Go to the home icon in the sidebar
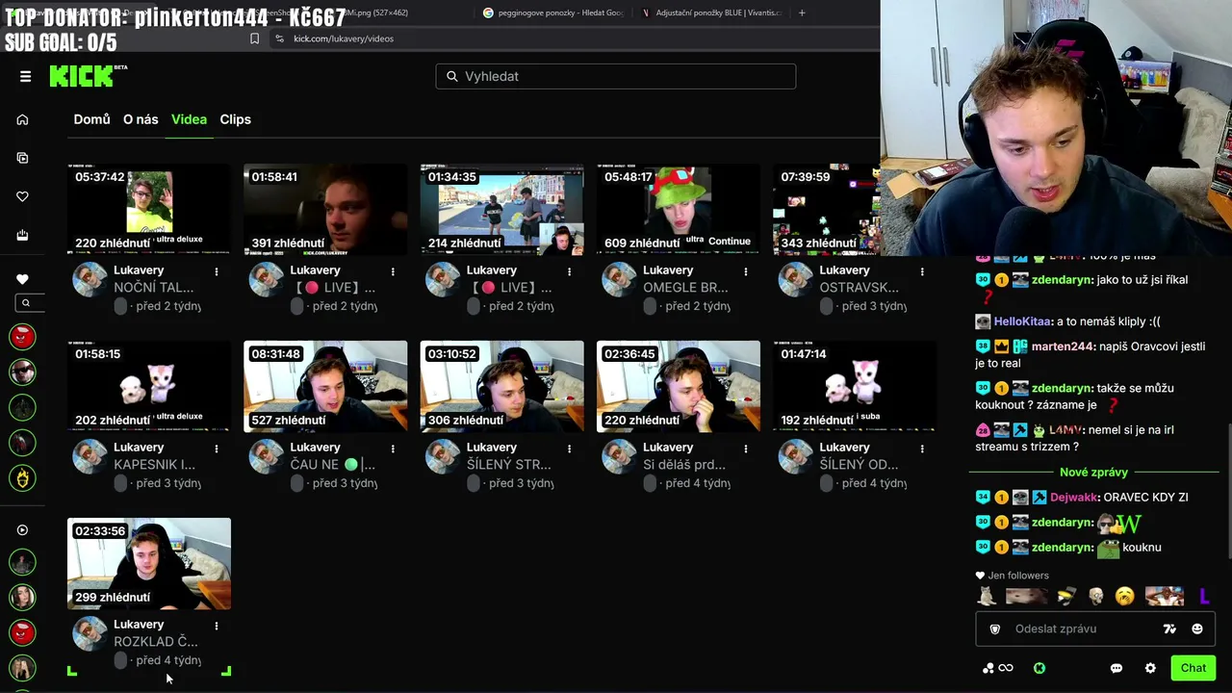This screenshot has height=693, width=1232. click(x=22, y=119)
